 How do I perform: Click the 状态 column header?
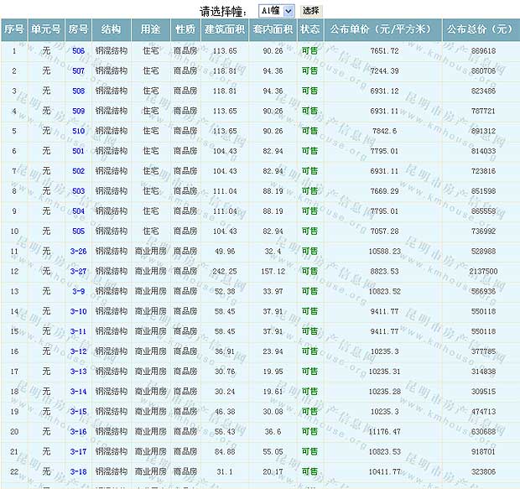pyautogui.click(x=309, y=29)
